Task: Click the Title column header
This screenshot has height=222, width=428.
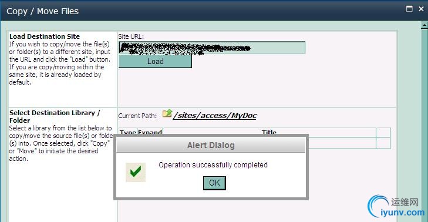Action: click(x=269, y=132)
